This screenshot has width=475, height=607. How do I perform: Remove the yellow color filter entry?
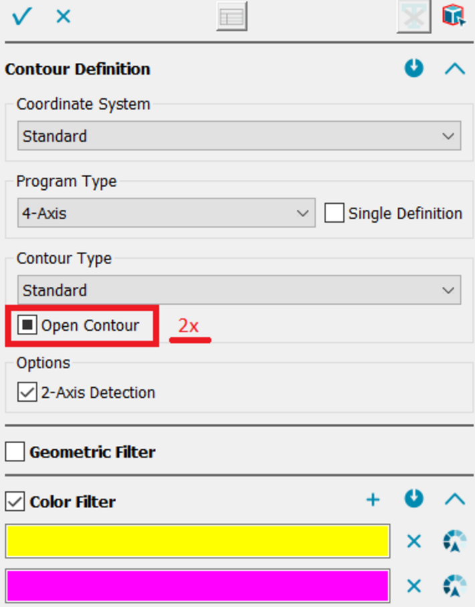coord(414,541)
